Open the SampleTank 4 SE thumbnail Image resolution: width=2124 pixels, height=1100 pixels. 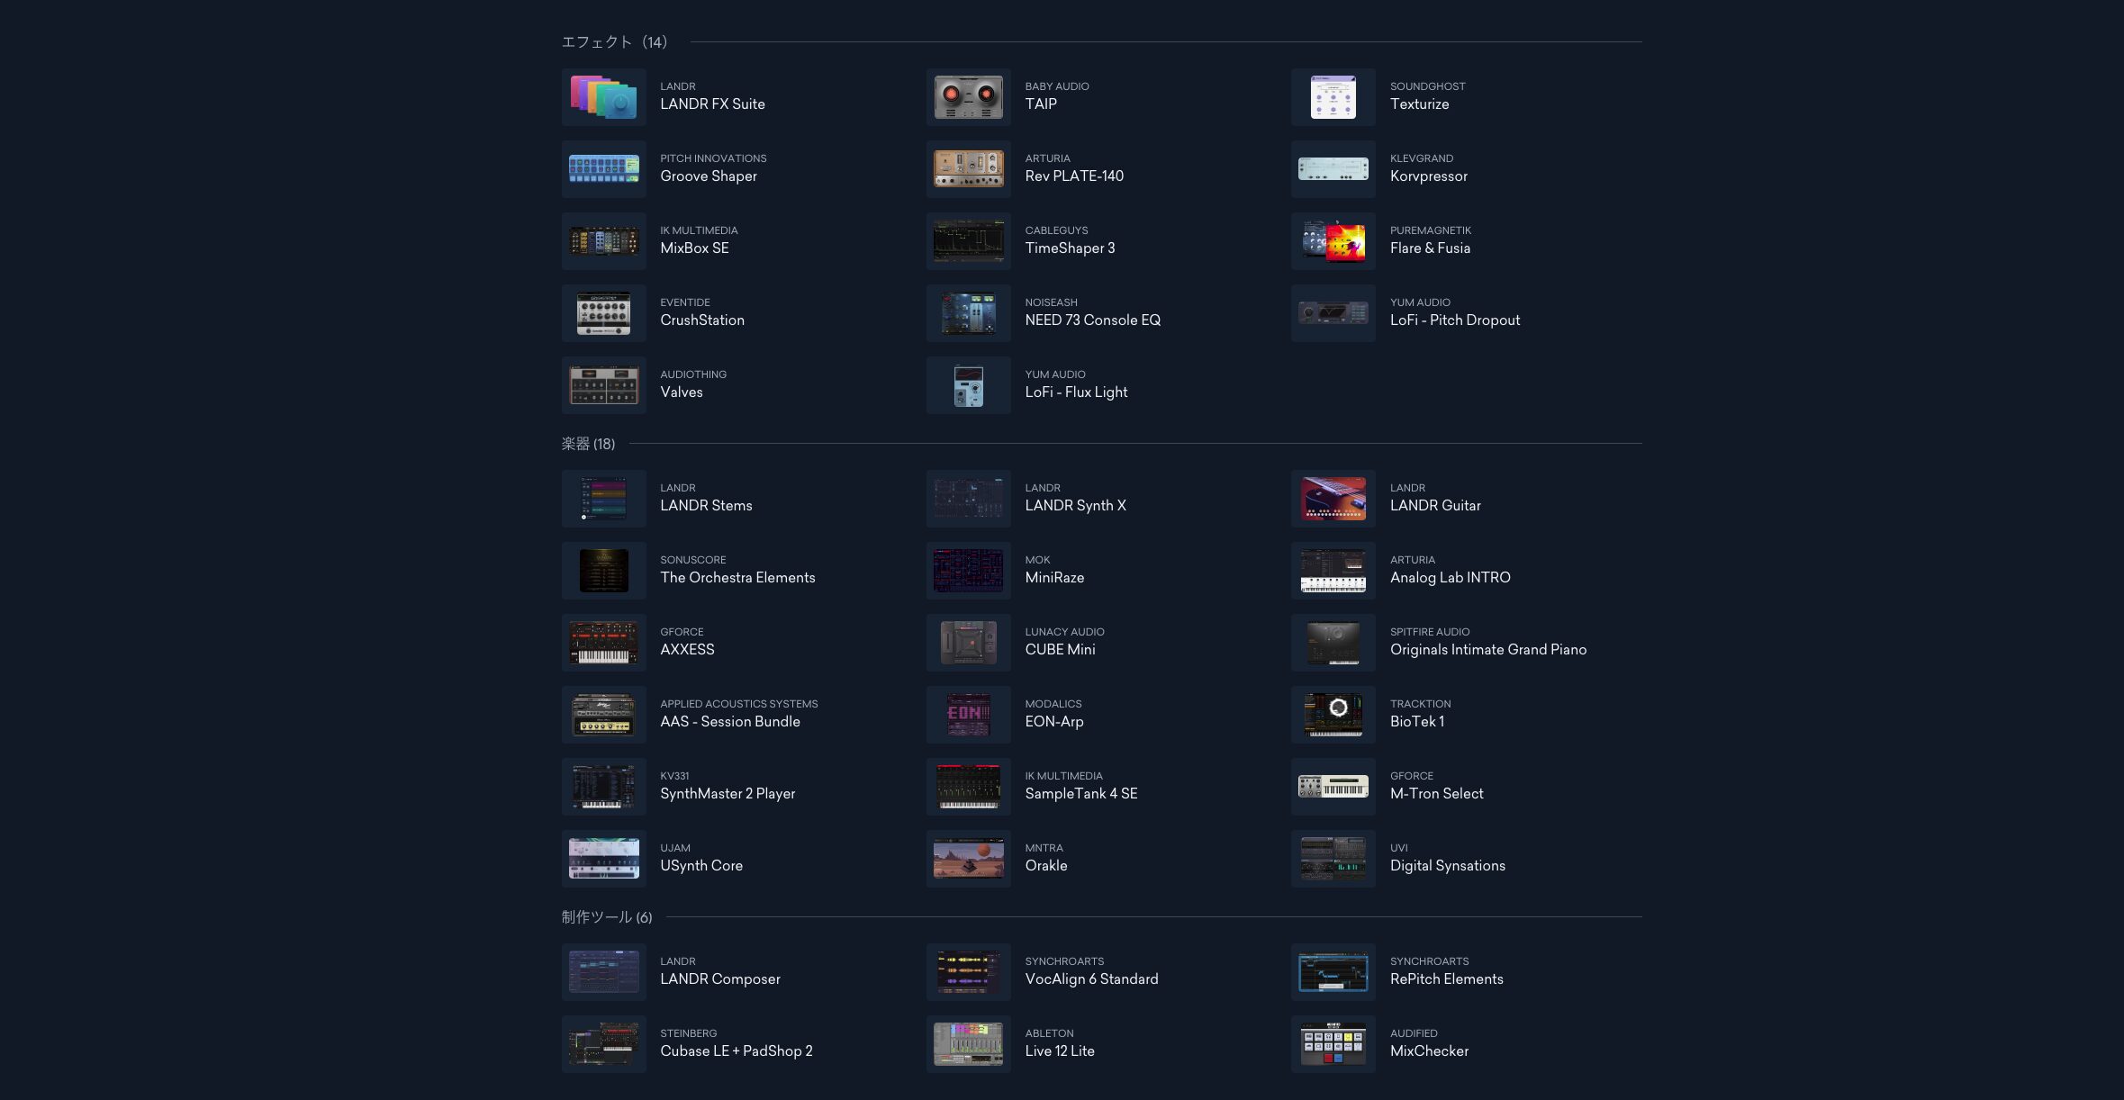tap(968, 787)
